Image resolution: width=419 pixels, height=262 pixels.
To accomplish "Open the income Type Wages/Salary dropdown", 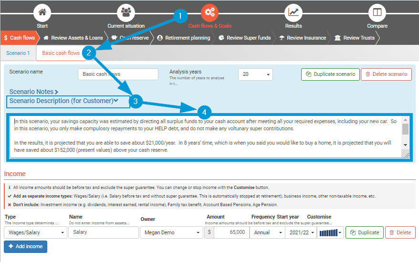I will (36, 232).
